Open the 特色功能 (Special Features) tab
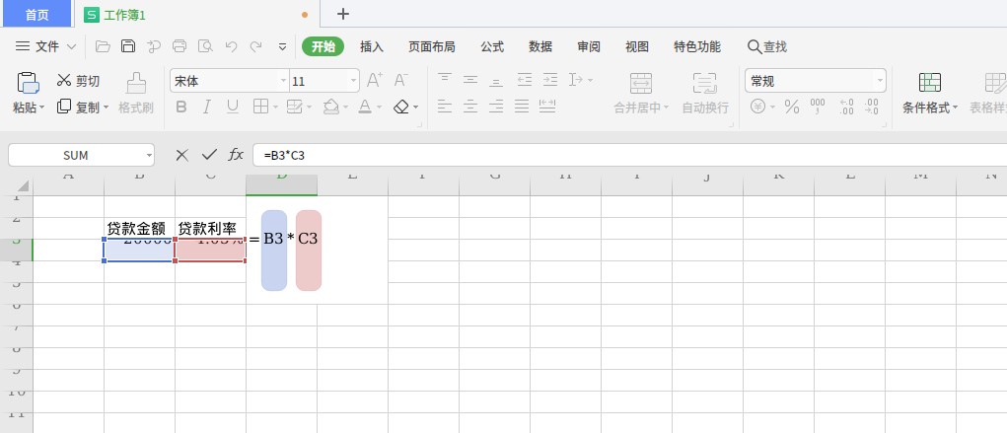 tap(697, 47)
